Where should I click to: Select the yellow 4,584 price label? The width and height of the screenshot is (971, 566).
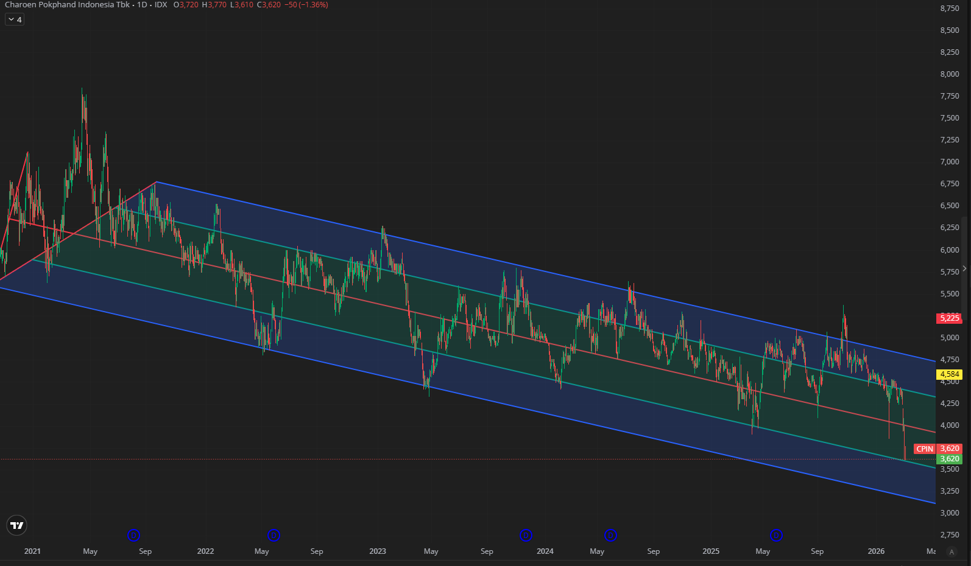click(950, 374)
